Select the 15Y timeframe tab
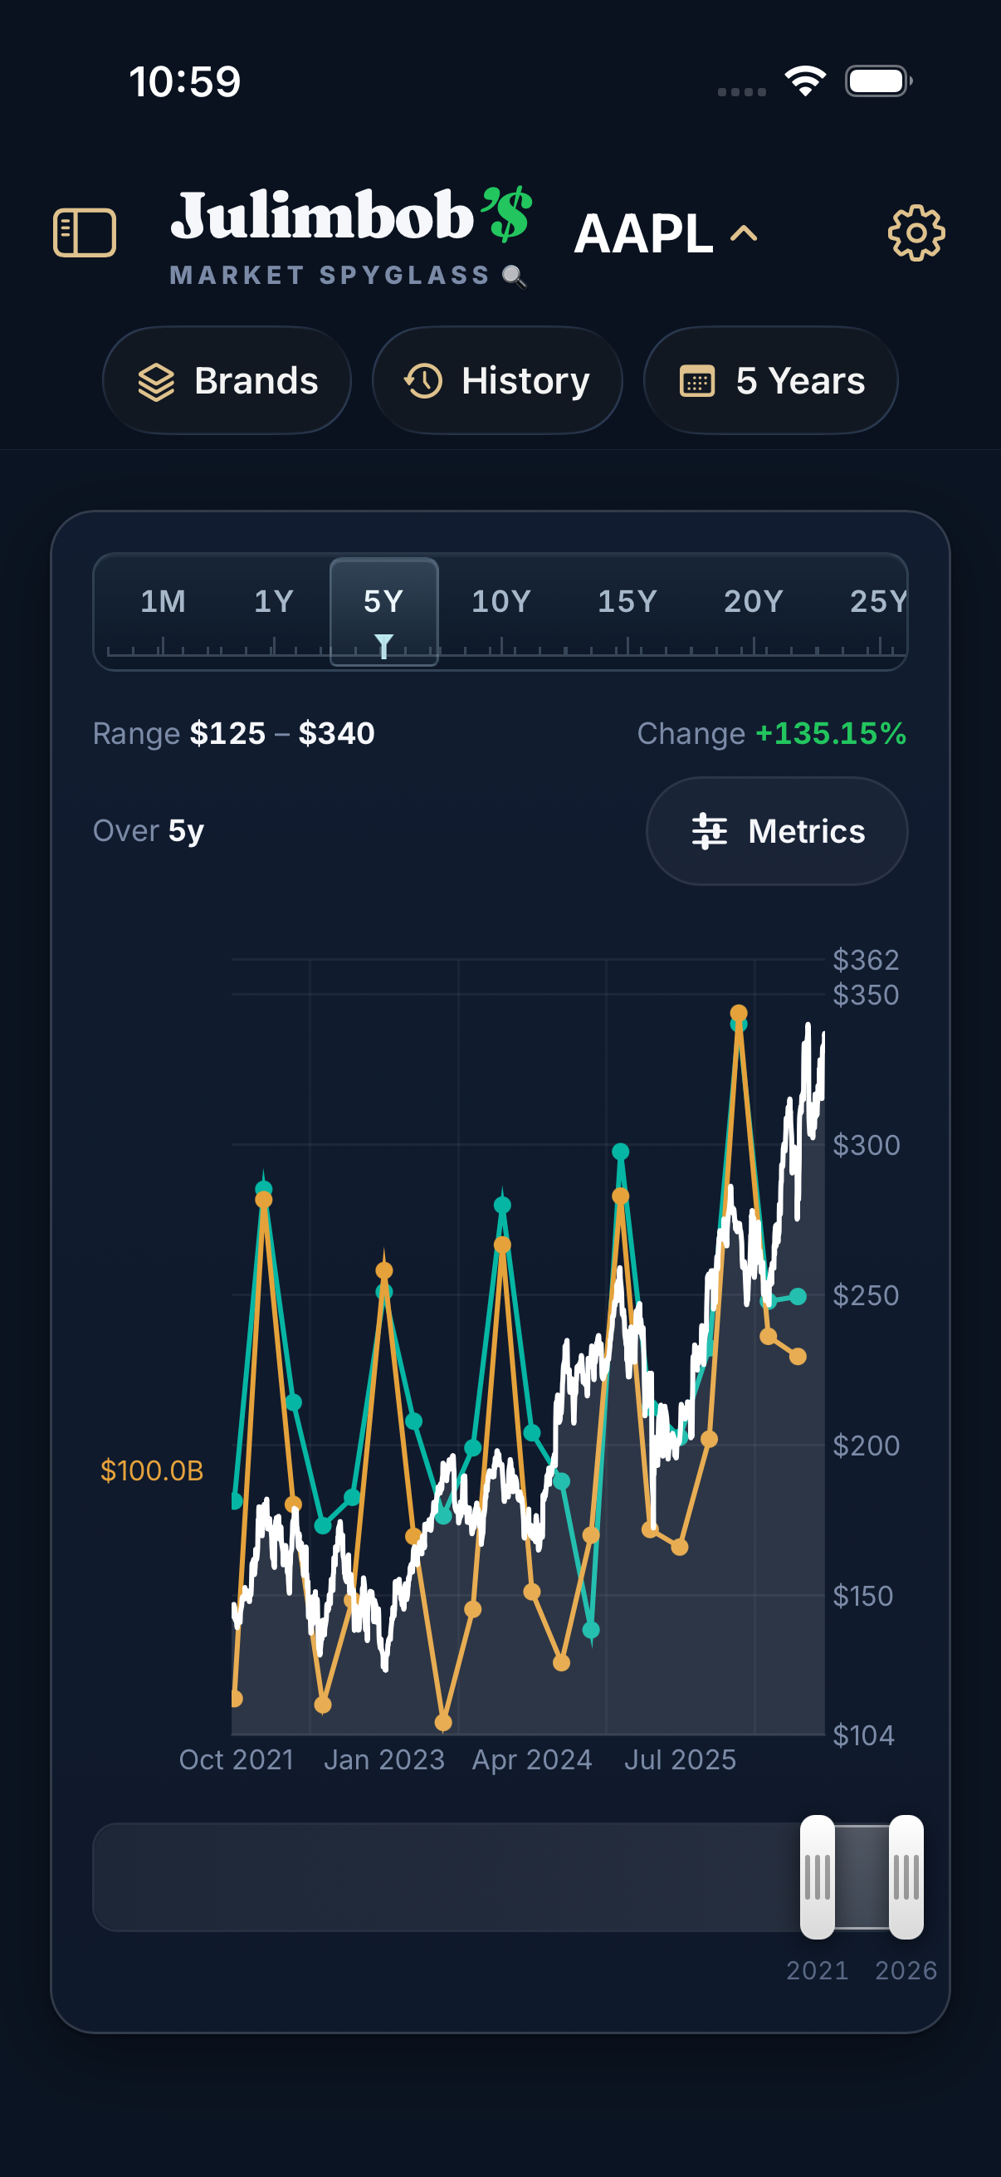The height and width of the screenshot is (2177, 1001). click(627, 601)
